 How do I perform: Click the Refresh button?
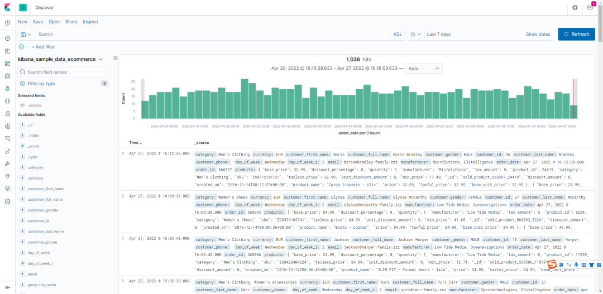tap(576, 34)
